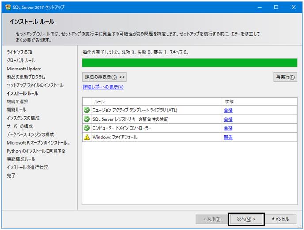Select the グローバル ルール step in sidebar
The width and height of the screenshot is (304, 230).
[21, 60]
